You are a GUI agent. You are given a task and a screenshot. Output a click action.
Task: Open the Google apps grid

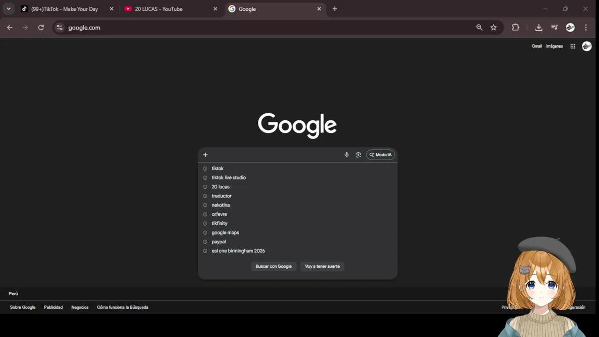tap(573, 46)
